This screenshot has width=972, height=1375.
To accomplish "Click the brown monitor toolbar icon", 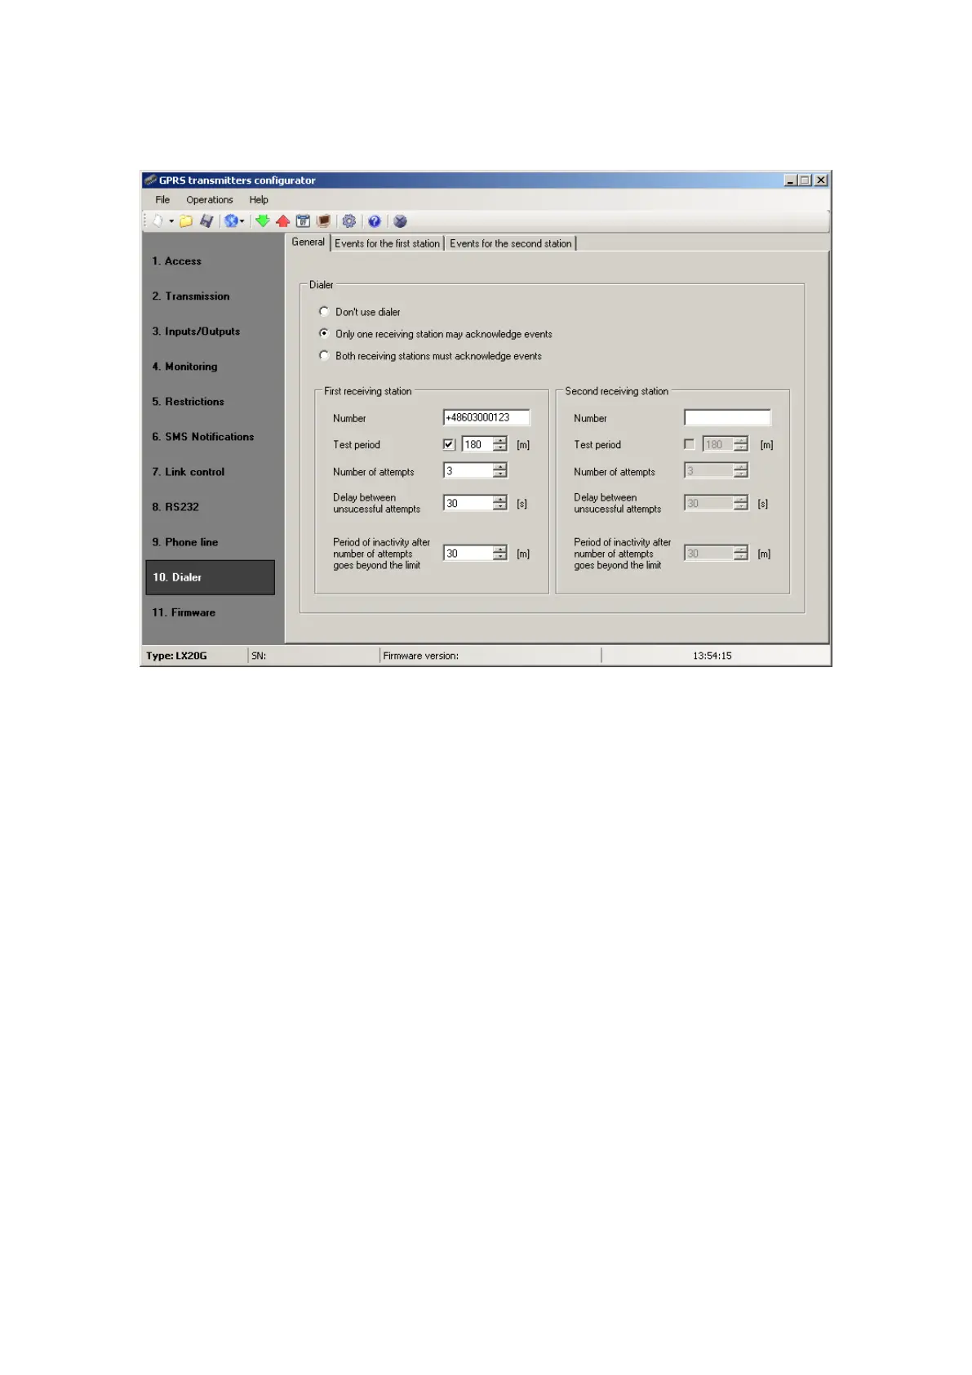I will [323, 221].
